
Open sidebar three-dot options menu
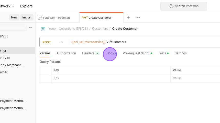click(x=30, y=28)
